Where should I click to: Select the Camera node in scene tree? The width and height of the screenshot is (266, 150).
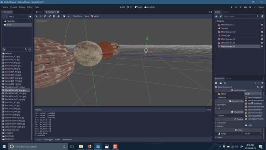click(x=224, y=28)
